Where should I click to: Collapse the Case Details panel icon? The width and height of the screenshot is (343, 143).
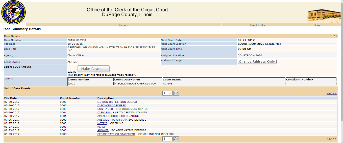point(335,36)
